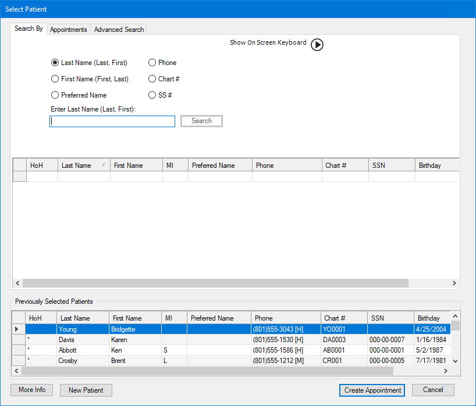Select the Phone radio button
The image size is (476, 406).
[x=152, y=63]
